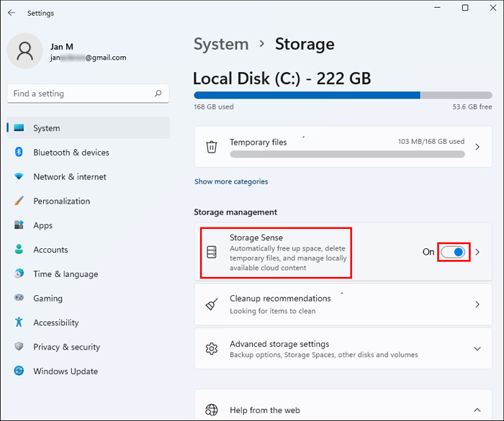The width and height of the screenshot is (504, 421).
Task: Click the gear icon for Advanced storage settings
Action: point(212,349)
